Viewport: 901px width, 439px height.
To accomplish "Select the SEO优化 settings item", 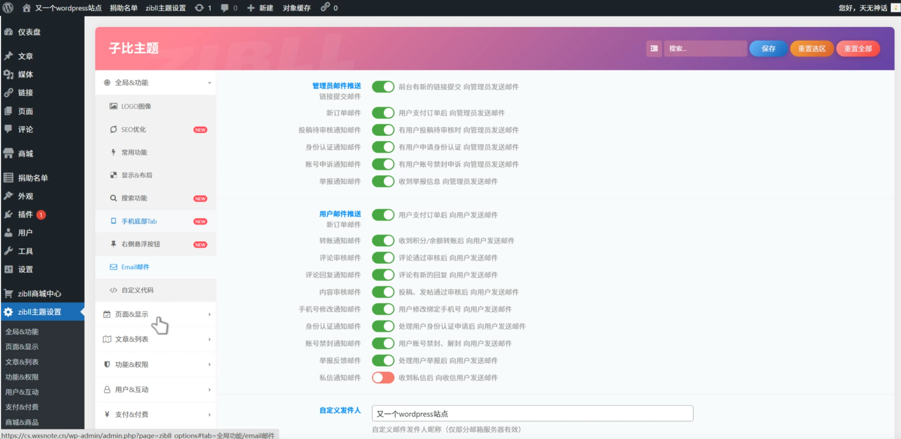I will point(133,129).
